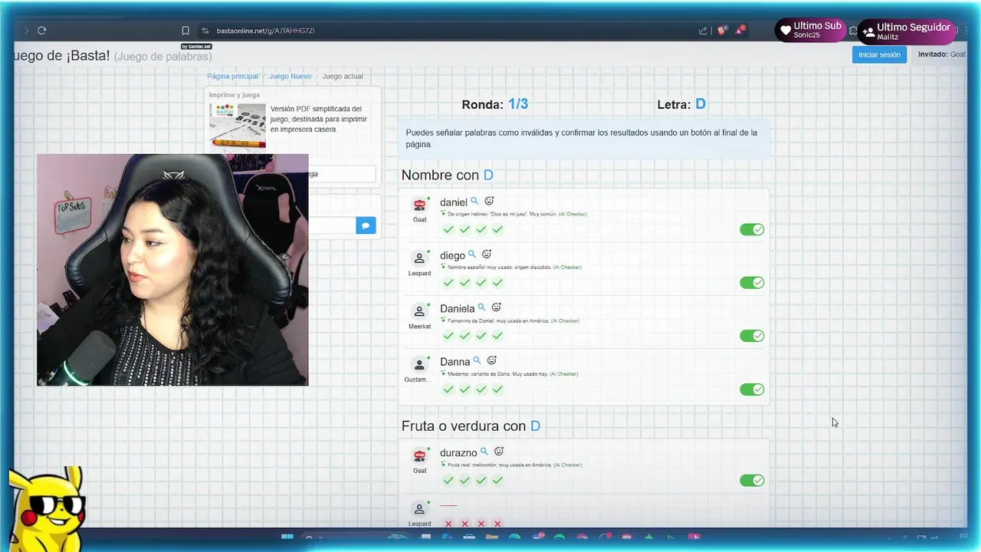Click the browser address bar URL
This screenshot has height=552, width=981.
[265, 31]
